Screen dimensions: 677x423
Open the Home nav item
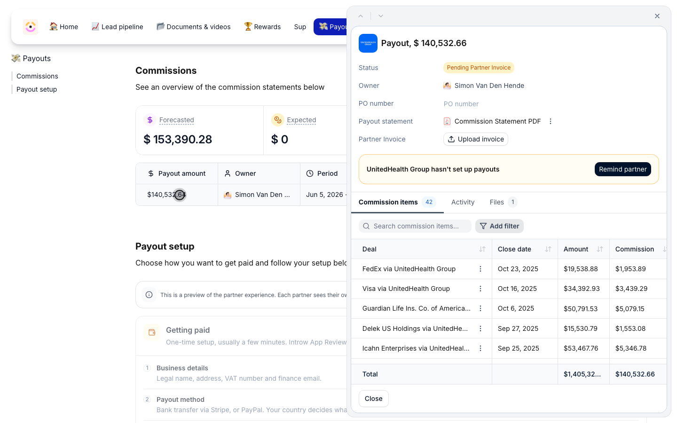click(64, 27)
